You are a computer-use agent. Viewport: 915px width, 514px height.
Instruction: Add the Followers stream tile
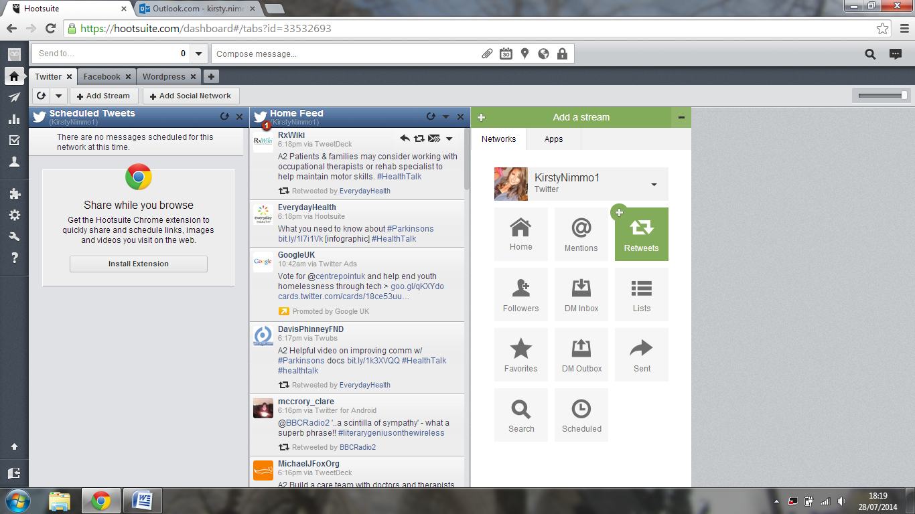tap(521, 294)
